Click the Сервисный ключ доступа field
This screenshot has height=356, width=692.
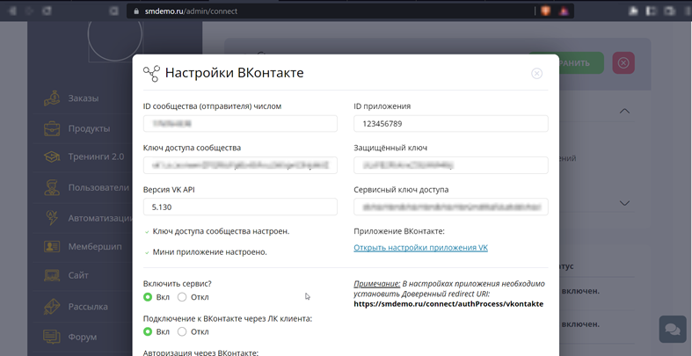pos(451,207)
